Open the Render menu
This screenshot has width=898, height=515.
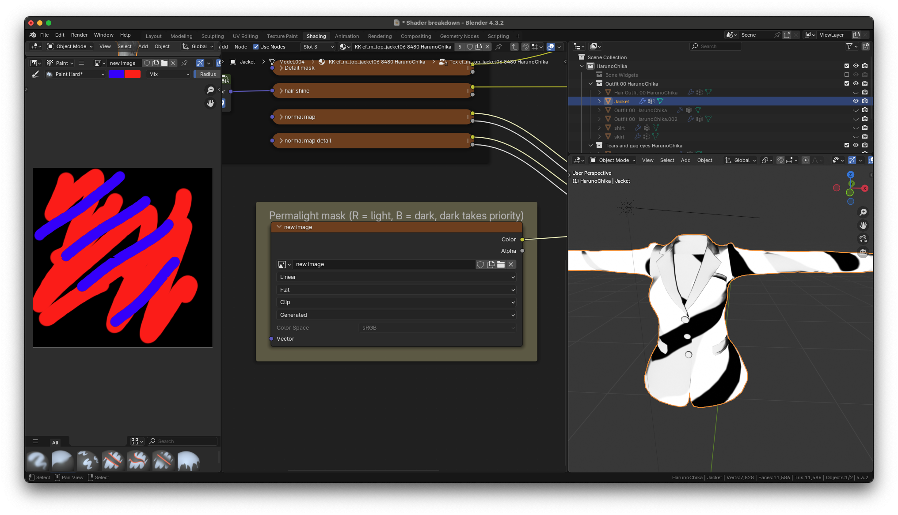point(79,35)
